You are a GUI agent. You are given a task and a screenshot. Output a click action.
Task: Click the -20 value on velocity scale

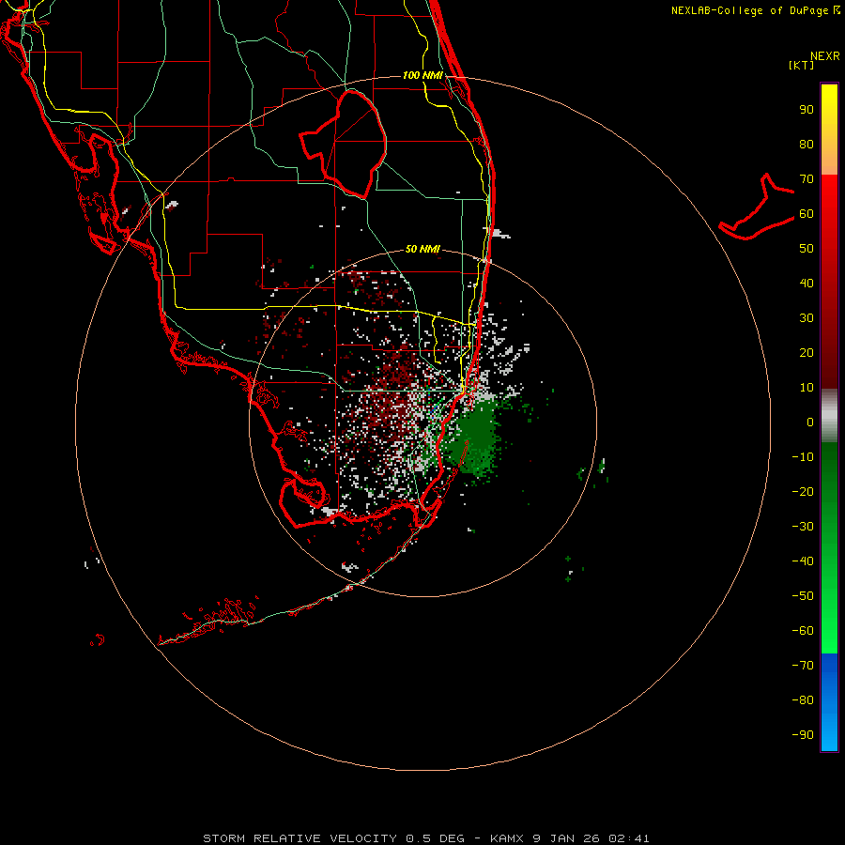pos(803,492)
